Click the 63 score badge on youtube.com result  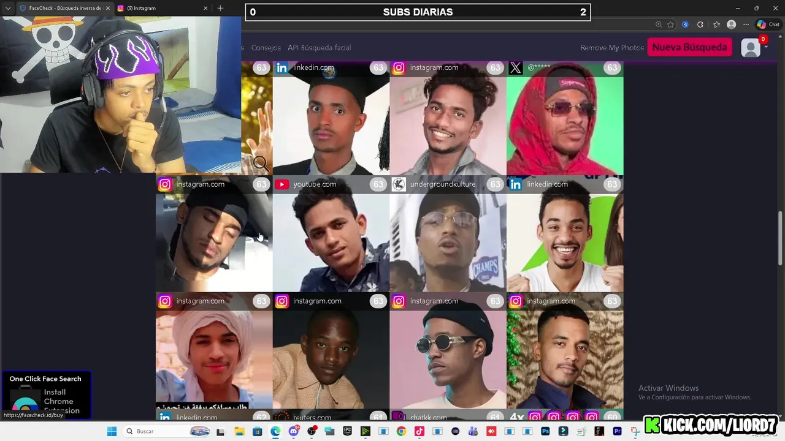tap(378, 184)
